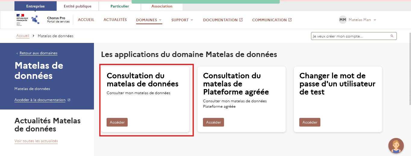411x156 pixels.
Task: Open the Accéder à la documentation link
Action: tap(40, 100)
